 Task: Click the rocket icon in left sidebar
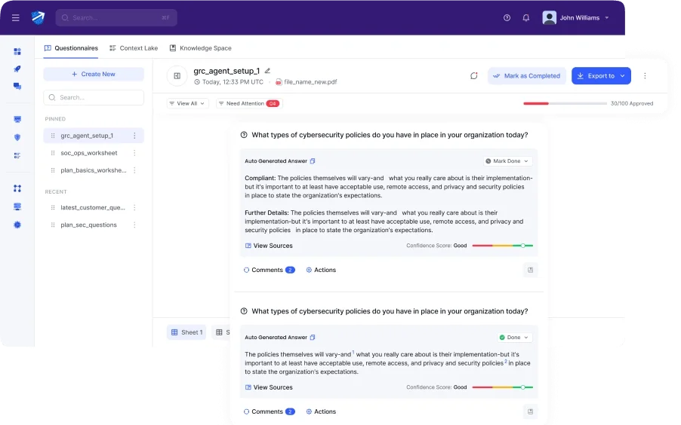click(17, 69)
